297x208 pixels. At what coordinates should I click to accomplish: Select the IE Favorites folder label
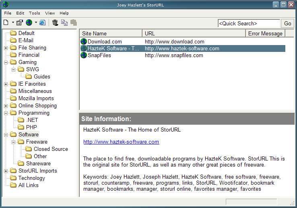(32, 84)
